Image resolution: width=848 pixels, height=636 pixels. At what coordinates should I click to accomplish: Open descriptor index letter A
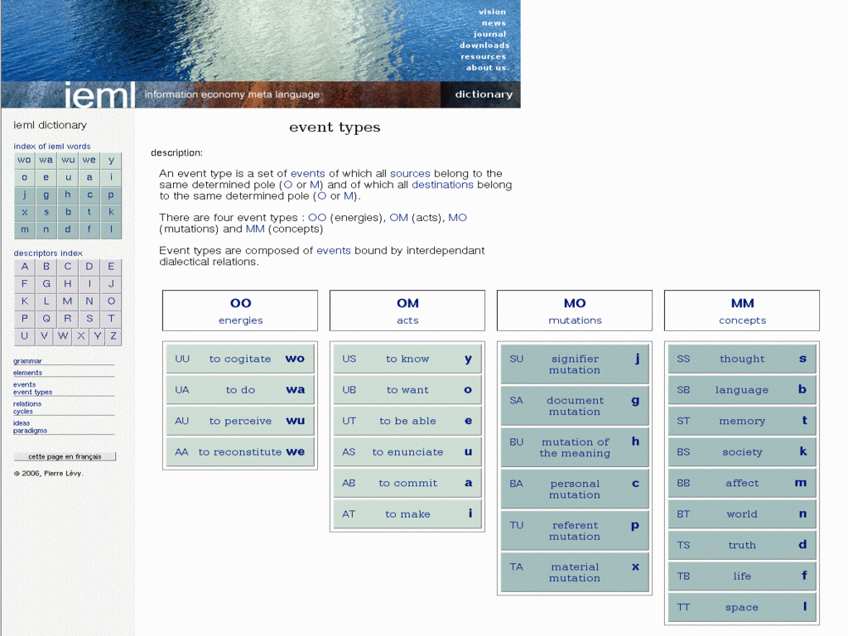24,267
